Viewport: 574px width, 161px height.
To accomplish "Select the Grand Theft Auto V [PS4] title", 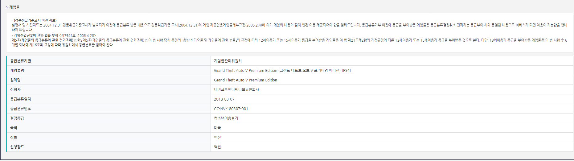I will (282, 70).
